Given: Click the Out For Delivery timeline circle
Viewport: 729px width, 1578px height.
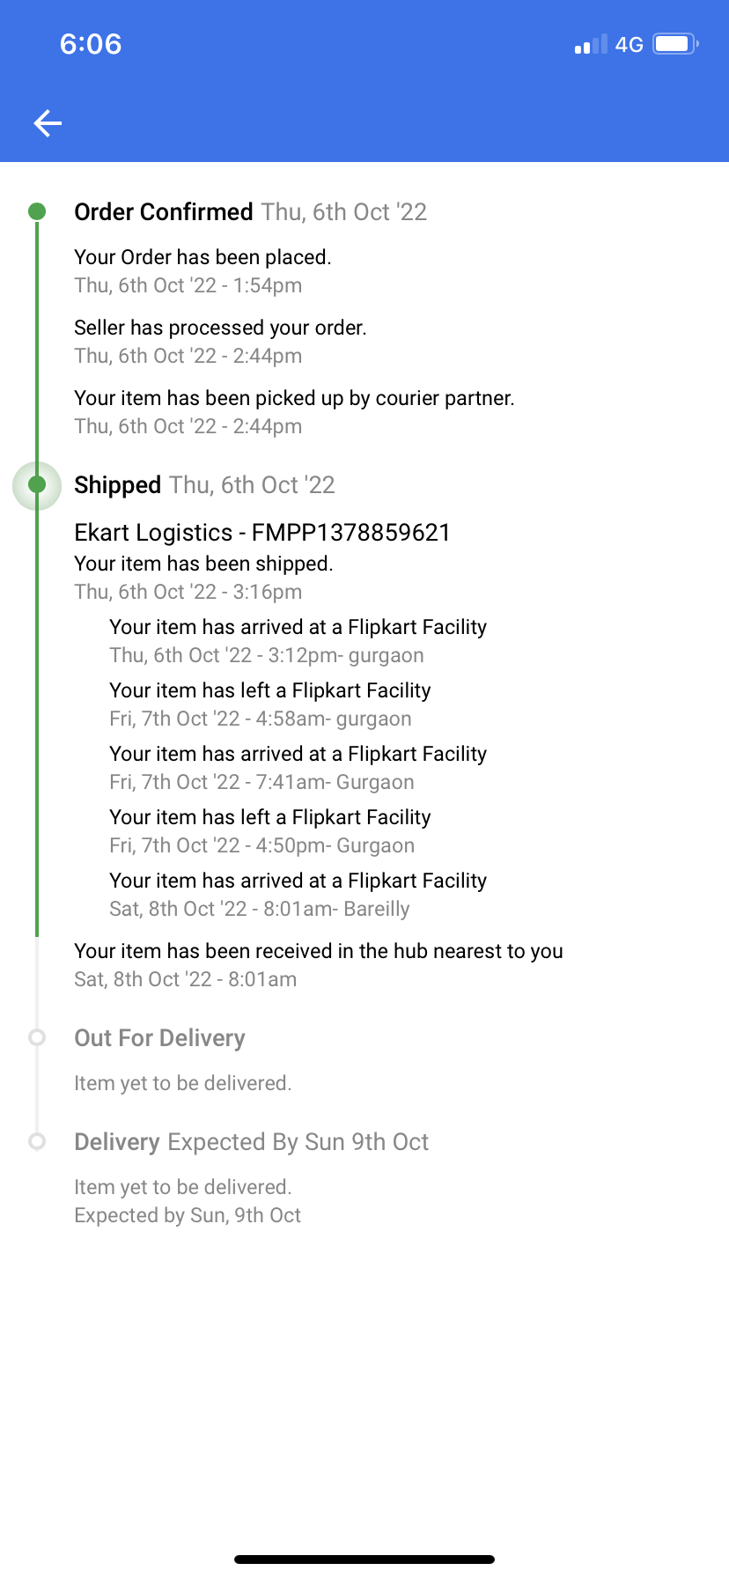Looking at the screenshot, I should [37, 1037].
